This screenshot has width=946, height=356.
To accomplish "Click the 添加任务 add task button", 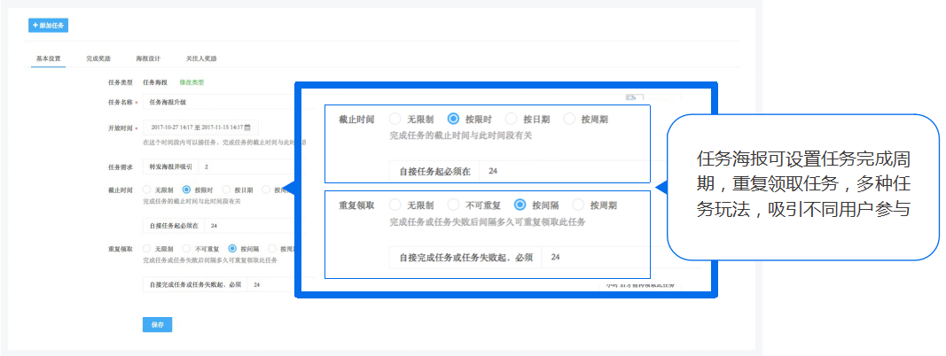I will click(x=49, y=26).
